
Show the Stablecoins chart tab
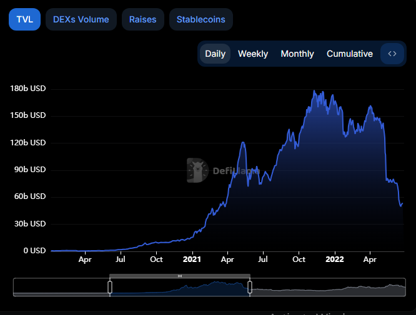pyautogui.click(x=201, y=19)
